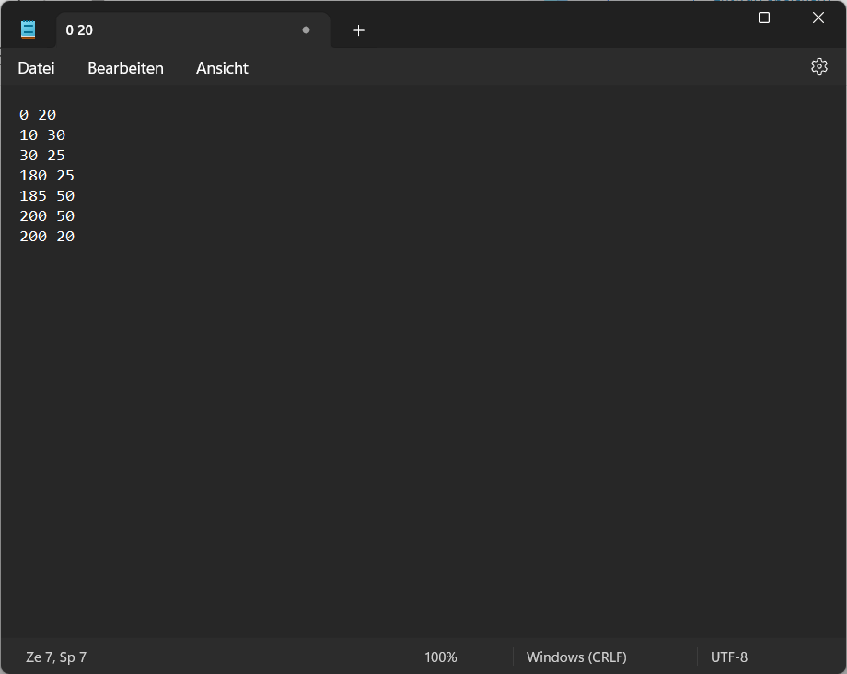Add a new tab with plus button
Viewport: 847px width, 674px height.
[x=358, y=30]
